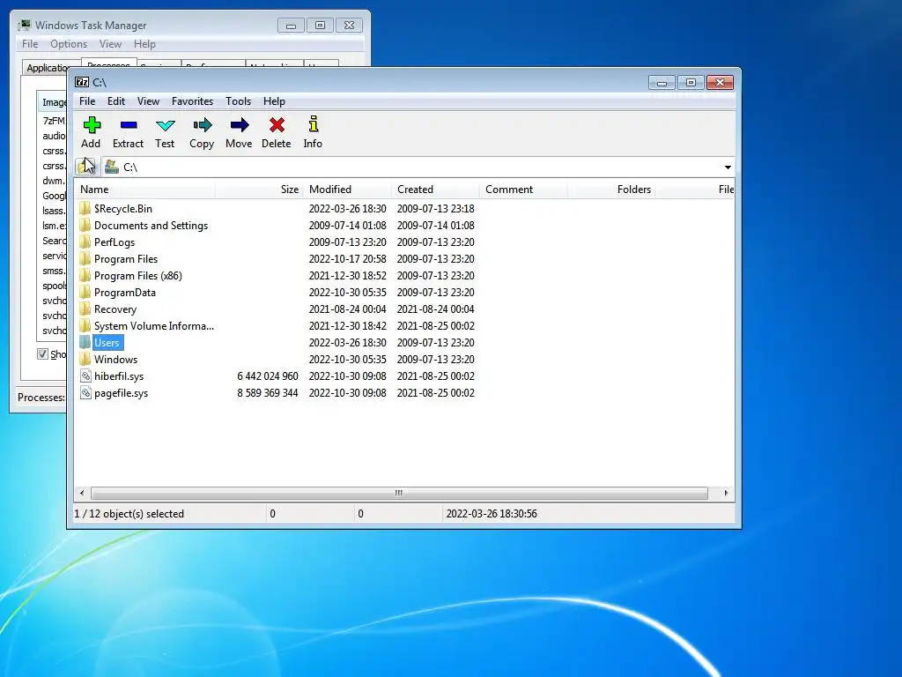This screenshot has height=677, width=902.
Task: Select the ProgramData folder icon
Action: pyautogui.click(x=85, y=292)
